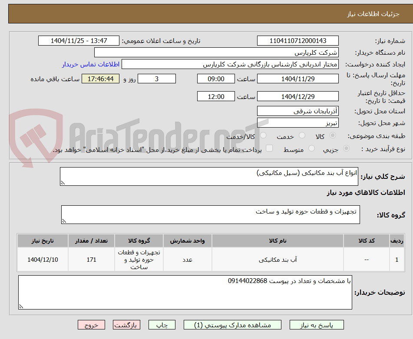Click the بازگشت back button
This screenshot has height=339, width=413.
(x=126, y=325)
